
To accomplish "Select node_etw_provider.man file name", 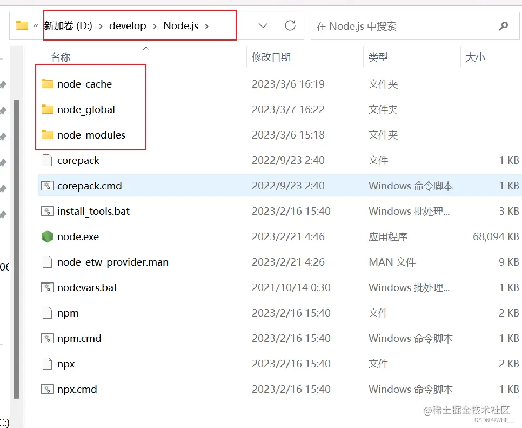I will (x=113, y=262).
